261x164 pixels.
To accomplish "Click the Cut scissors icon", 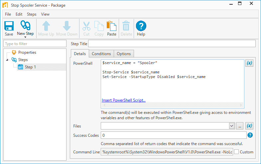I will [86, 26].
